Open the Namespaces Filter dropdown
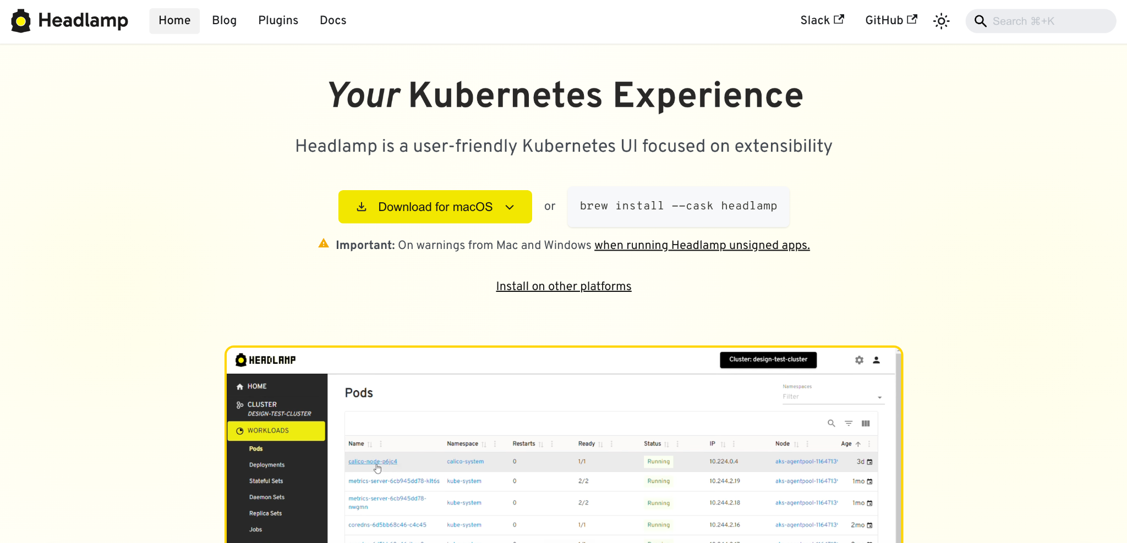 click(x=833, y=397)
